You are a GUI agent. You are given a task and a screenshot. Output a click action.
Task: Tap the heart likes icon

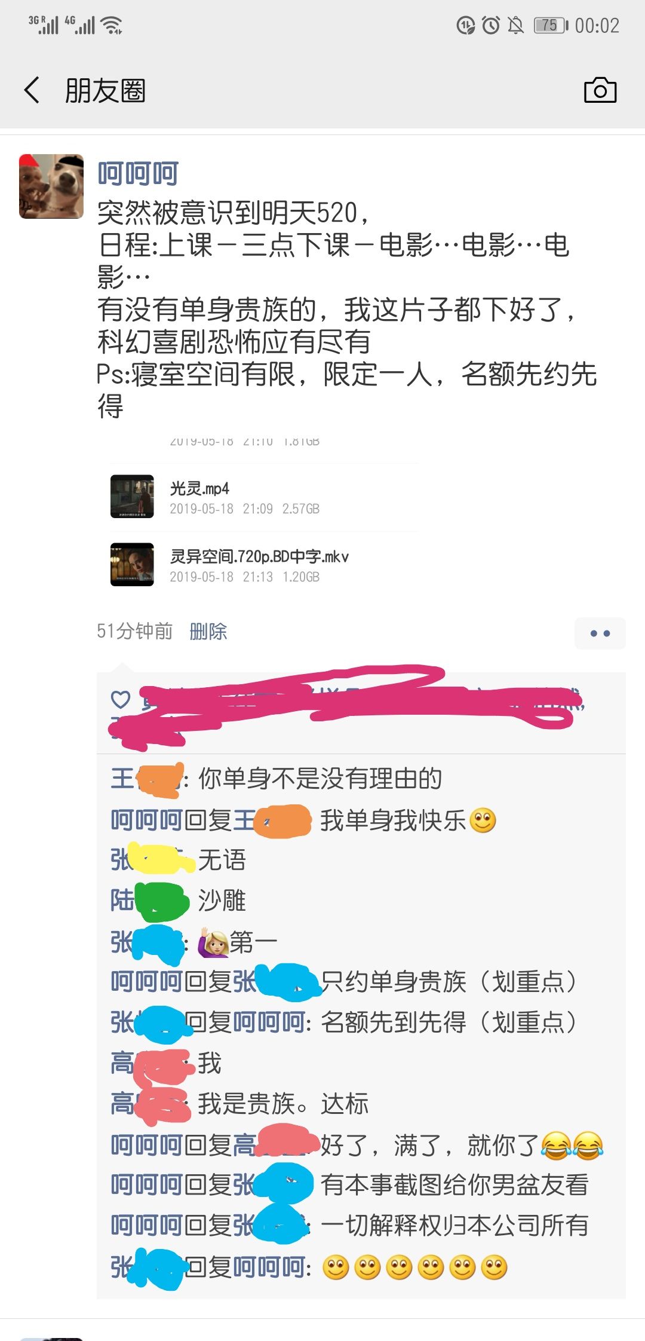121,699
